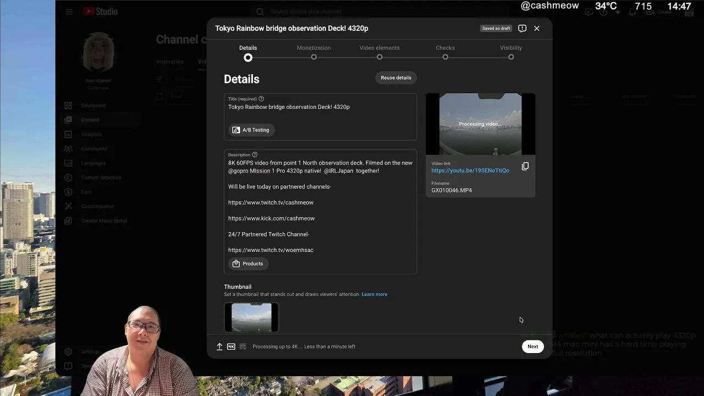Screen dimensions: 704x396
Task: Click the Processing video preview
Action: (x=480, y=124)
